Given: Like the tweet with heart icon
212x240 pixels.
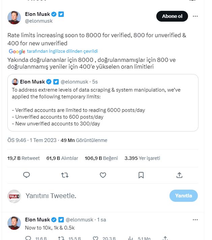Looking at the screenshot, I should [x=103, y=175].
